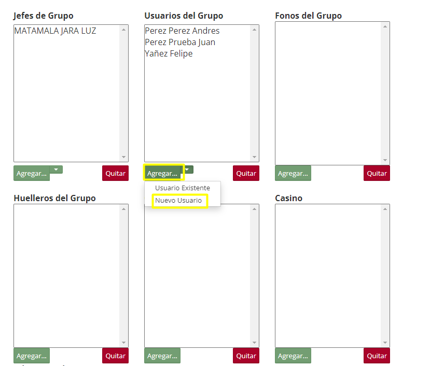Select Nuevo Usuario menu option

[x=178, y=200]
